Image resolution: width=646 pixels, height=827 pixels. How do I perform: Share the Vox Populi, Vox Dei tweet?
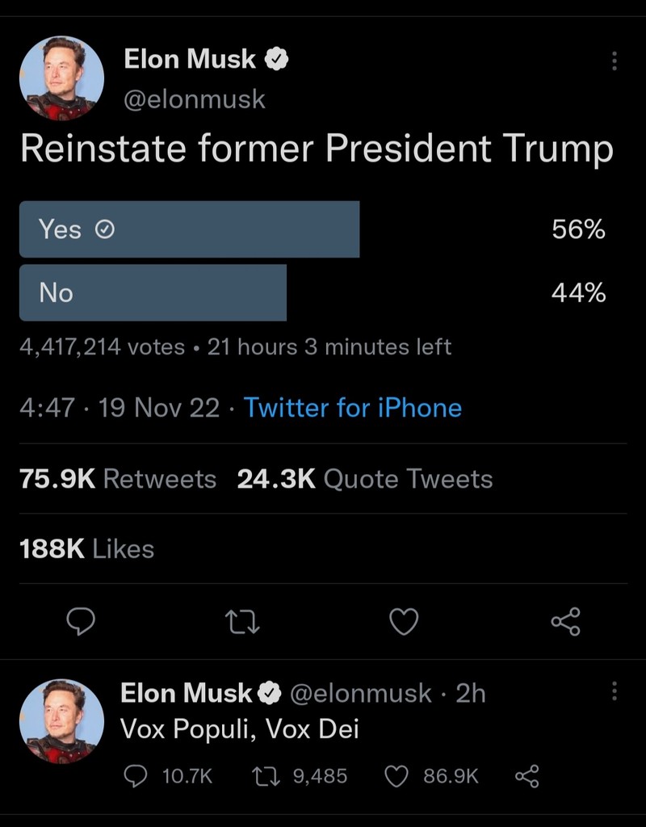tap(526, 776)
